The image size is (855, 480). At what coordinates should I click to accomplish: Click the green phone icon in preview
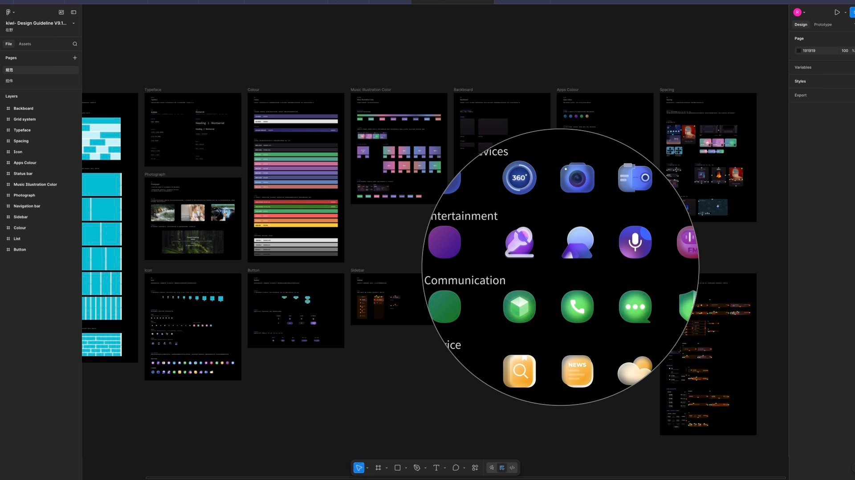pos(577,307)
